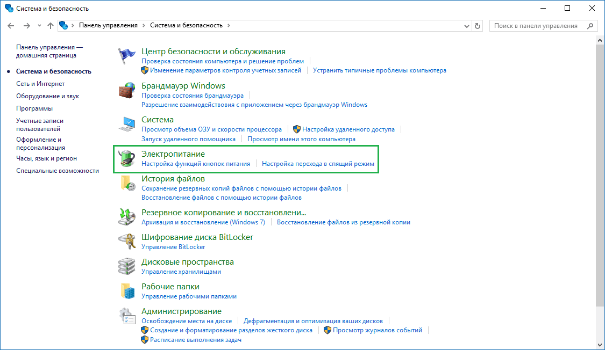
Task: Click Просмотр объема ОЗУ и скорости процессора
Action: [x=211, y=129]
